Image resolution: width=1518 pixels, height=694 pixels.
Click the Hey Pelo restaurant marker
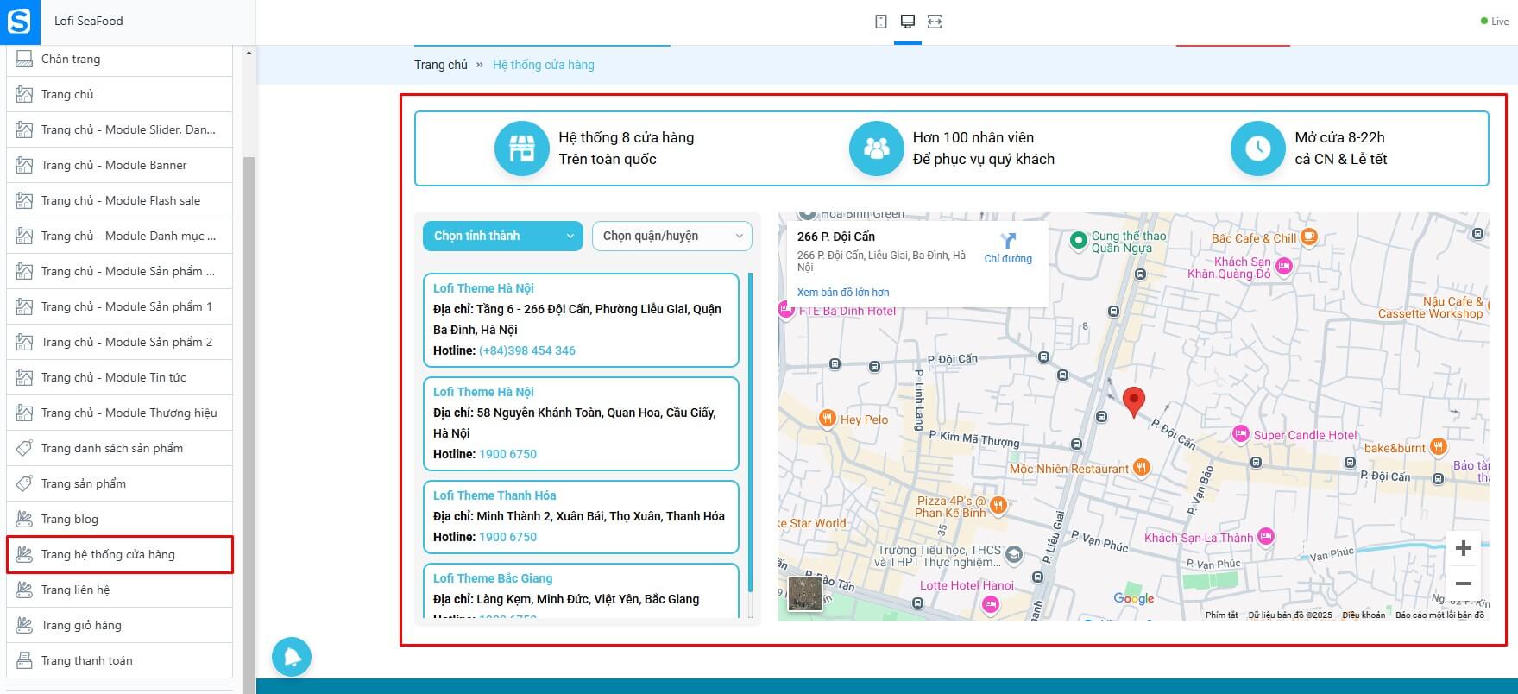827,419
